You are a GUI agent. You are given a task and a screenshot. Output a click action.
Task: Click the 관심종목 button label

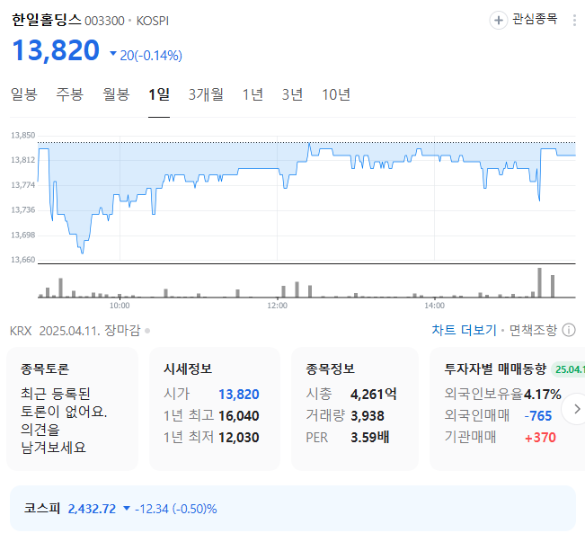(x=535, y=19)
